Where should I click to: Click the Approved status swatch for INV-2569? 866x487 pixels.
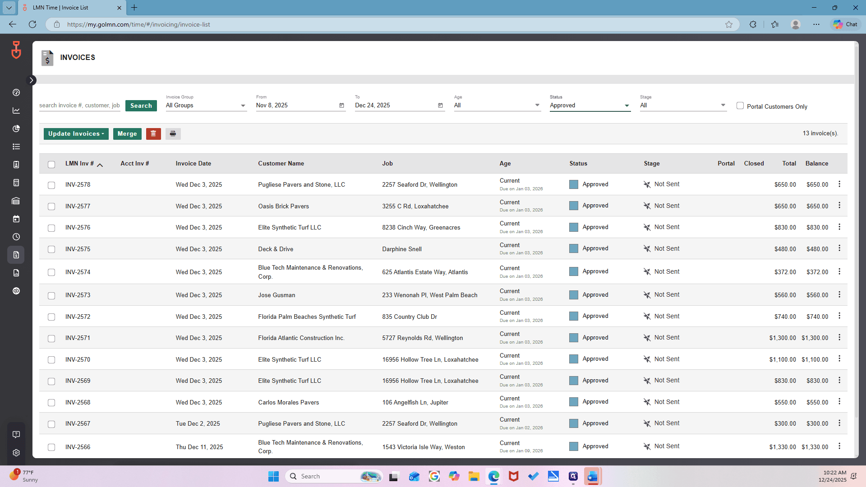point(574,381)
